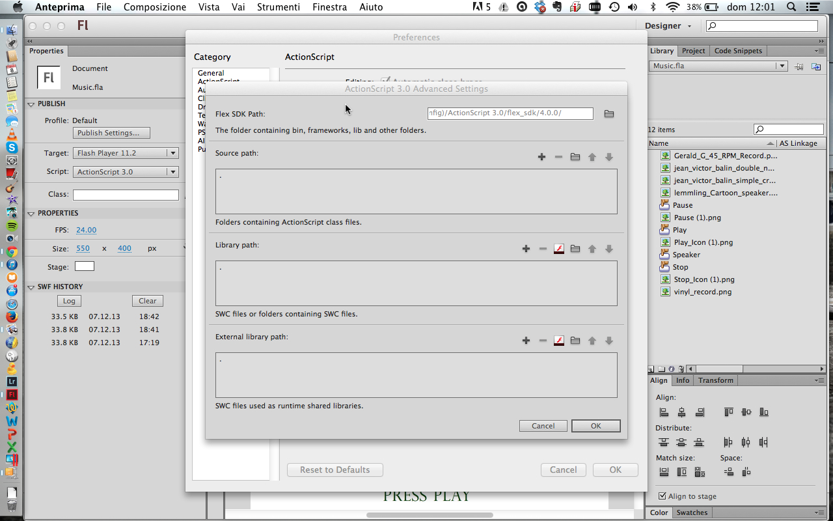The image size is (833, 521).
Task: Select the Speaker symbol in Library
Action: click(x=687, y=255)
